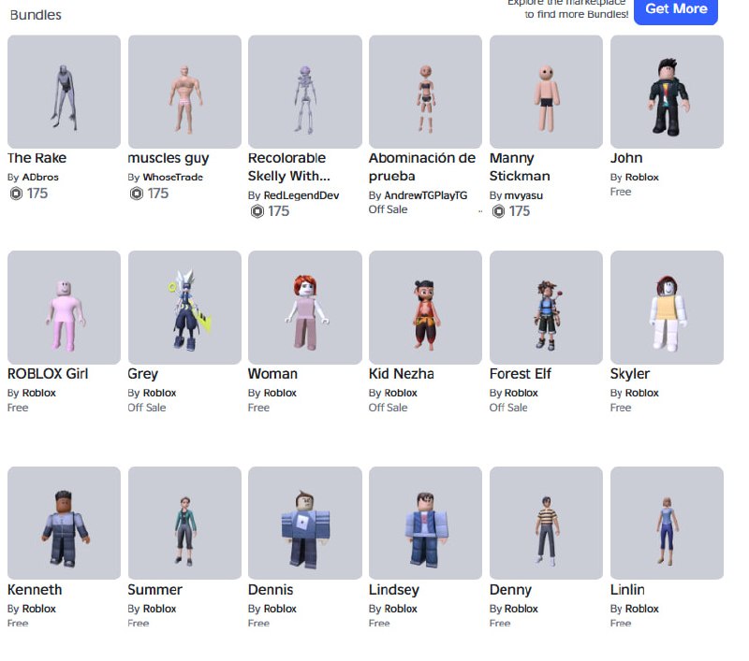
Task: Open the John bundle thumbnail
Action: (x=667, y=92)
